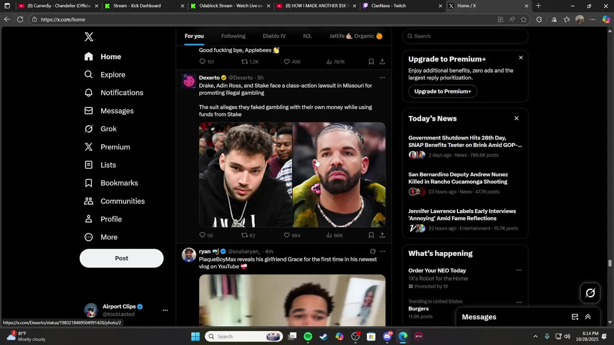Open the Government Shutdown news story
Viewport: 614px width, 345px height.
click(465, 146)
